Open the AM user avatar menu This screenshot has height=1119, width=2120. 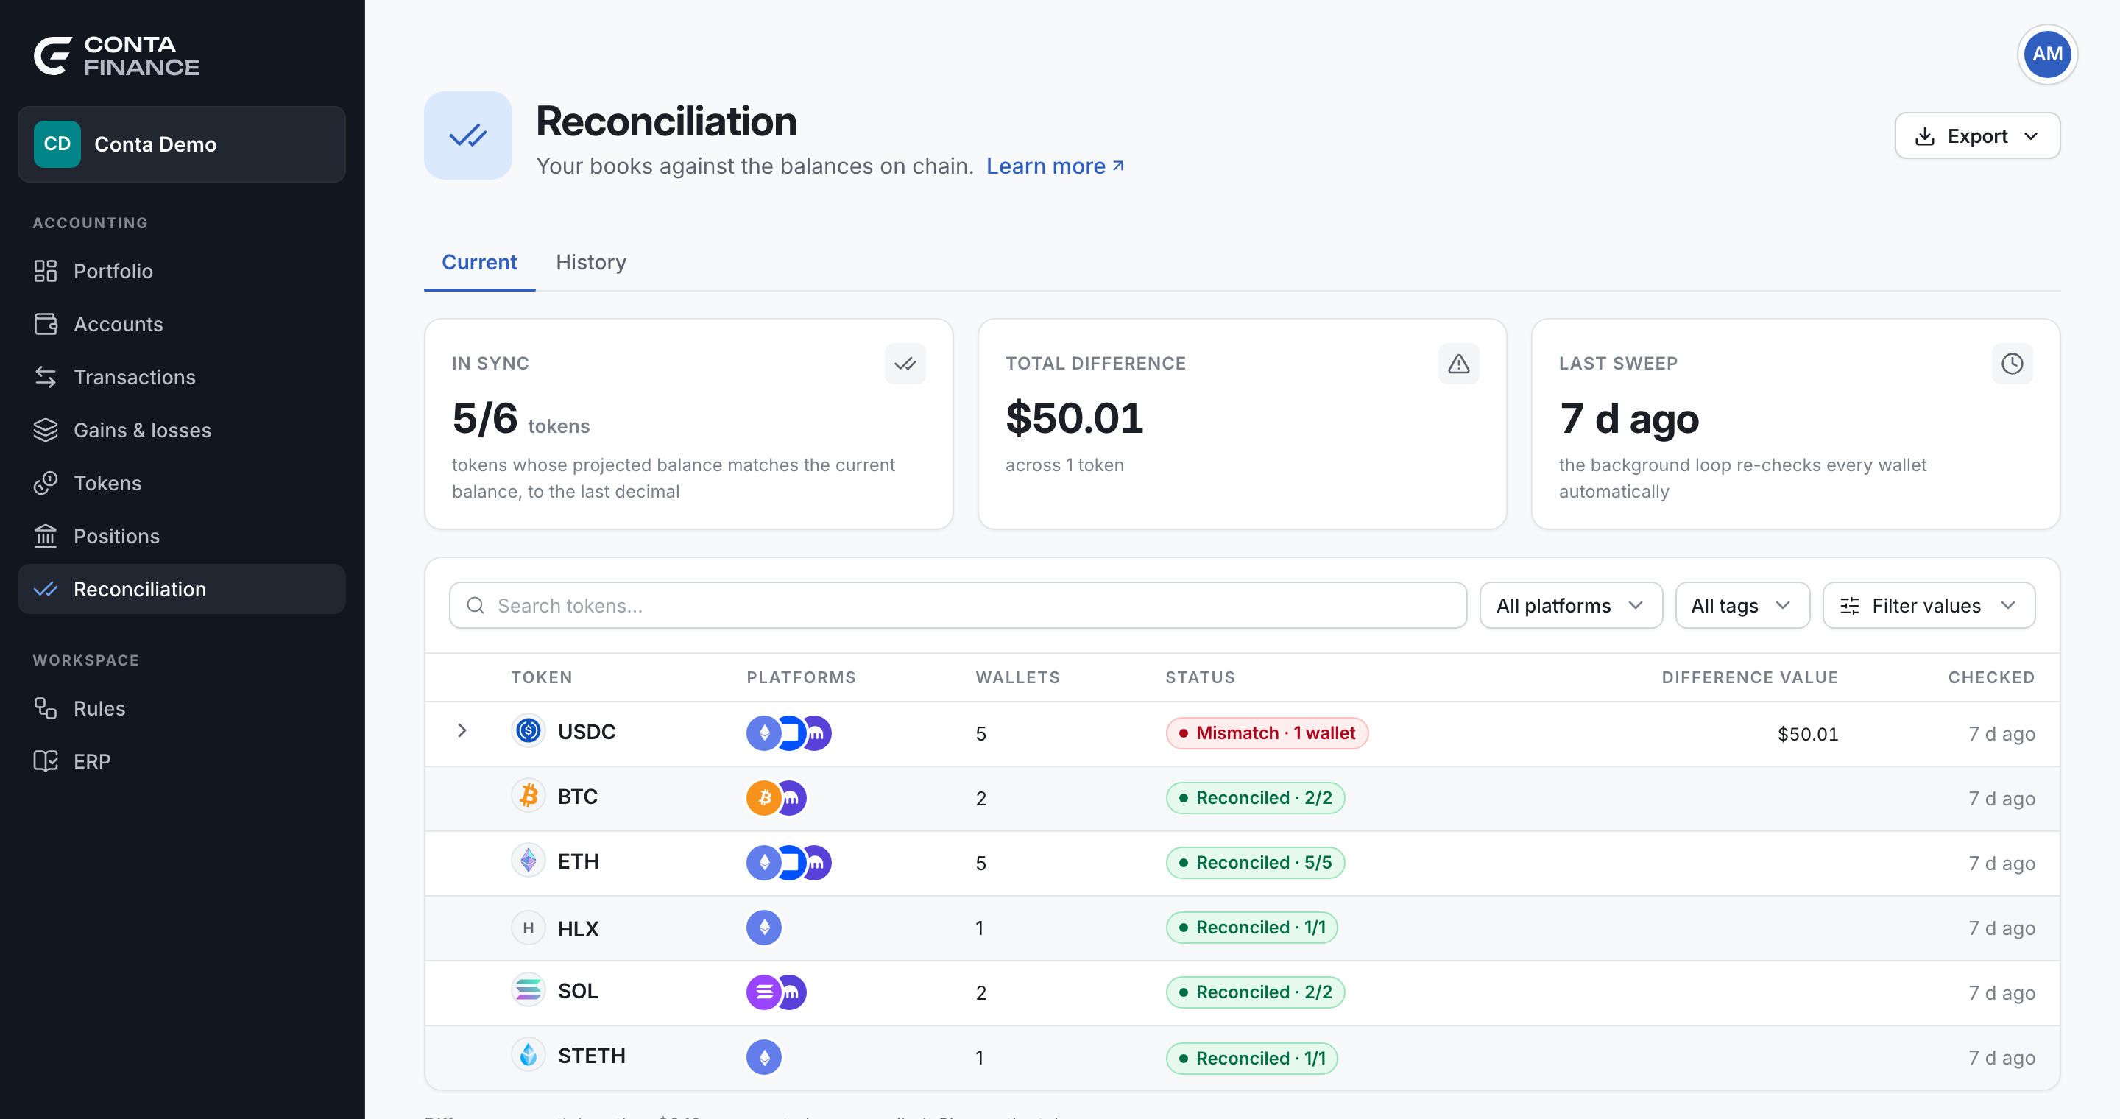[2046, 54]
